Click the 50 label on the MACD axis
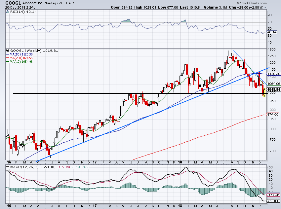Viewport: 281px width, 209px height. point(271,167)
